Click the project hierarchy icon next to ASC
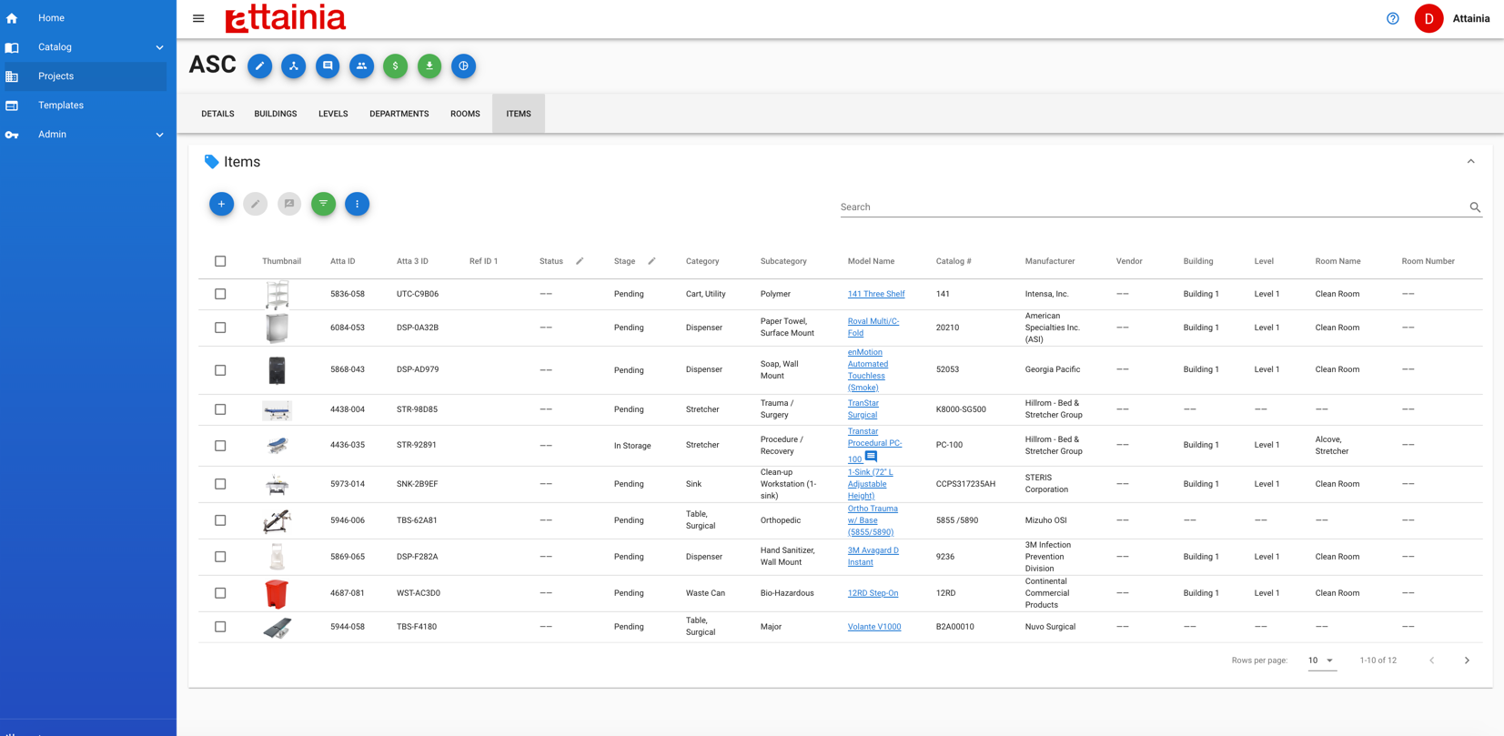This screenshot has width=1504, height=736. 294,66
